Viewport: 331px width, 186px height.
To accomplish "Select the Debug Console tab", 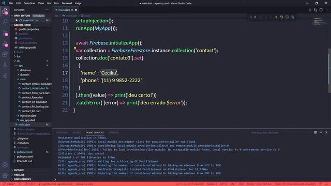I will click(95, 132).
